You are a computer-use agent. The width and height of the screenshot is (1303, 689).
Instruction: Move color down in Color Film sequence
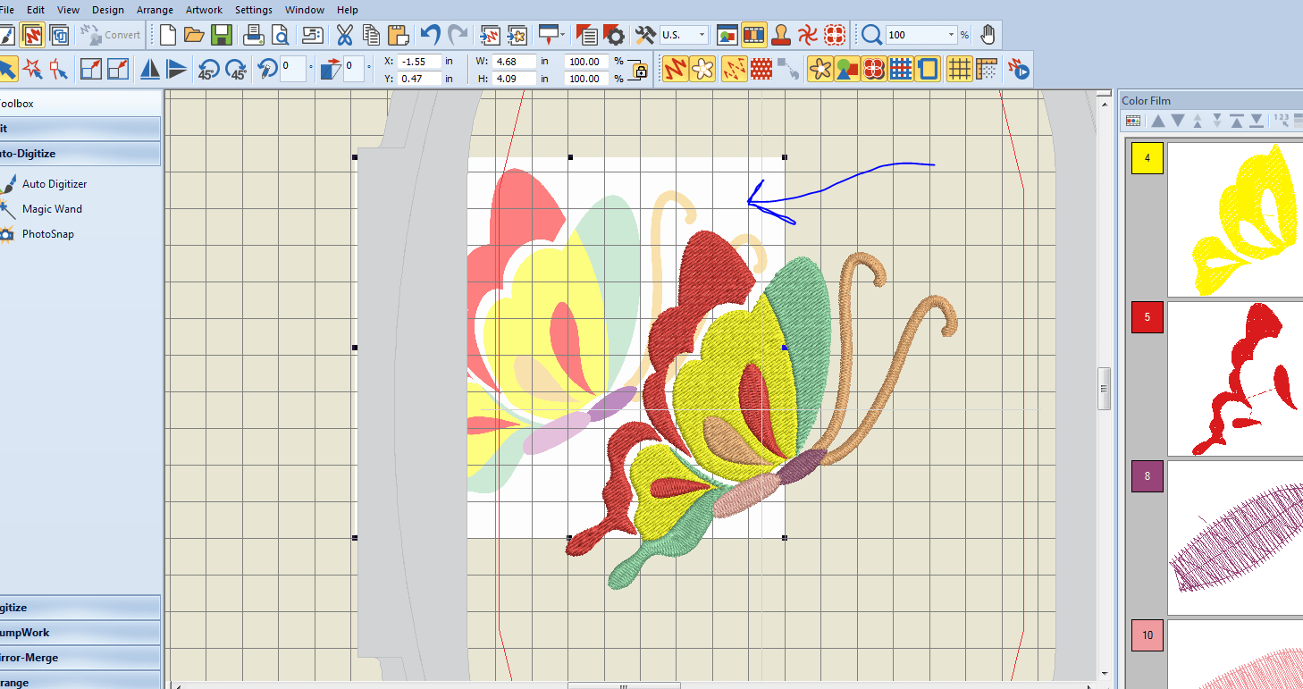pyautogui.click(x=1177, y=121)
